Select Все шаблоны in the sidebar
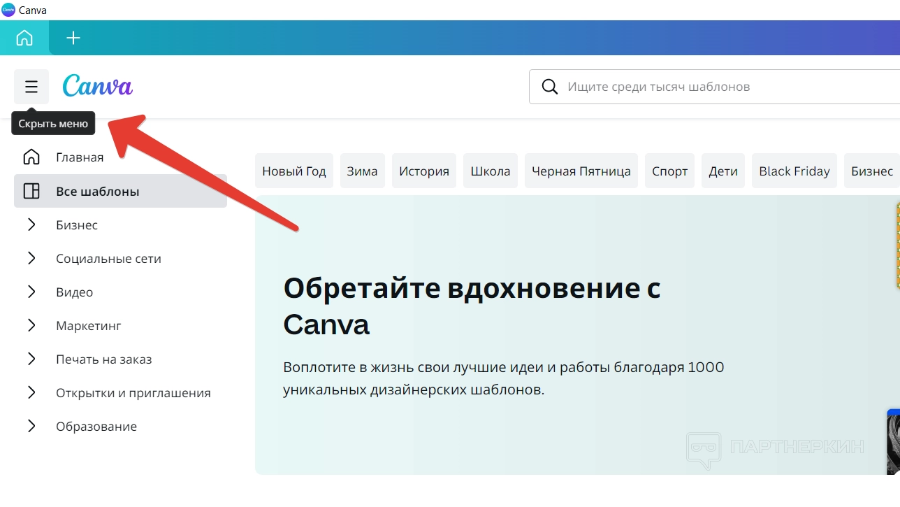900x507 pixels. [x=120, y=191]
